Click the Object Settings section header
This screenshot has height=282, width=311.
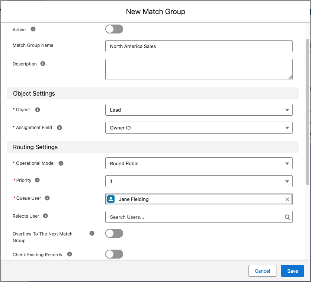(153, 93)
